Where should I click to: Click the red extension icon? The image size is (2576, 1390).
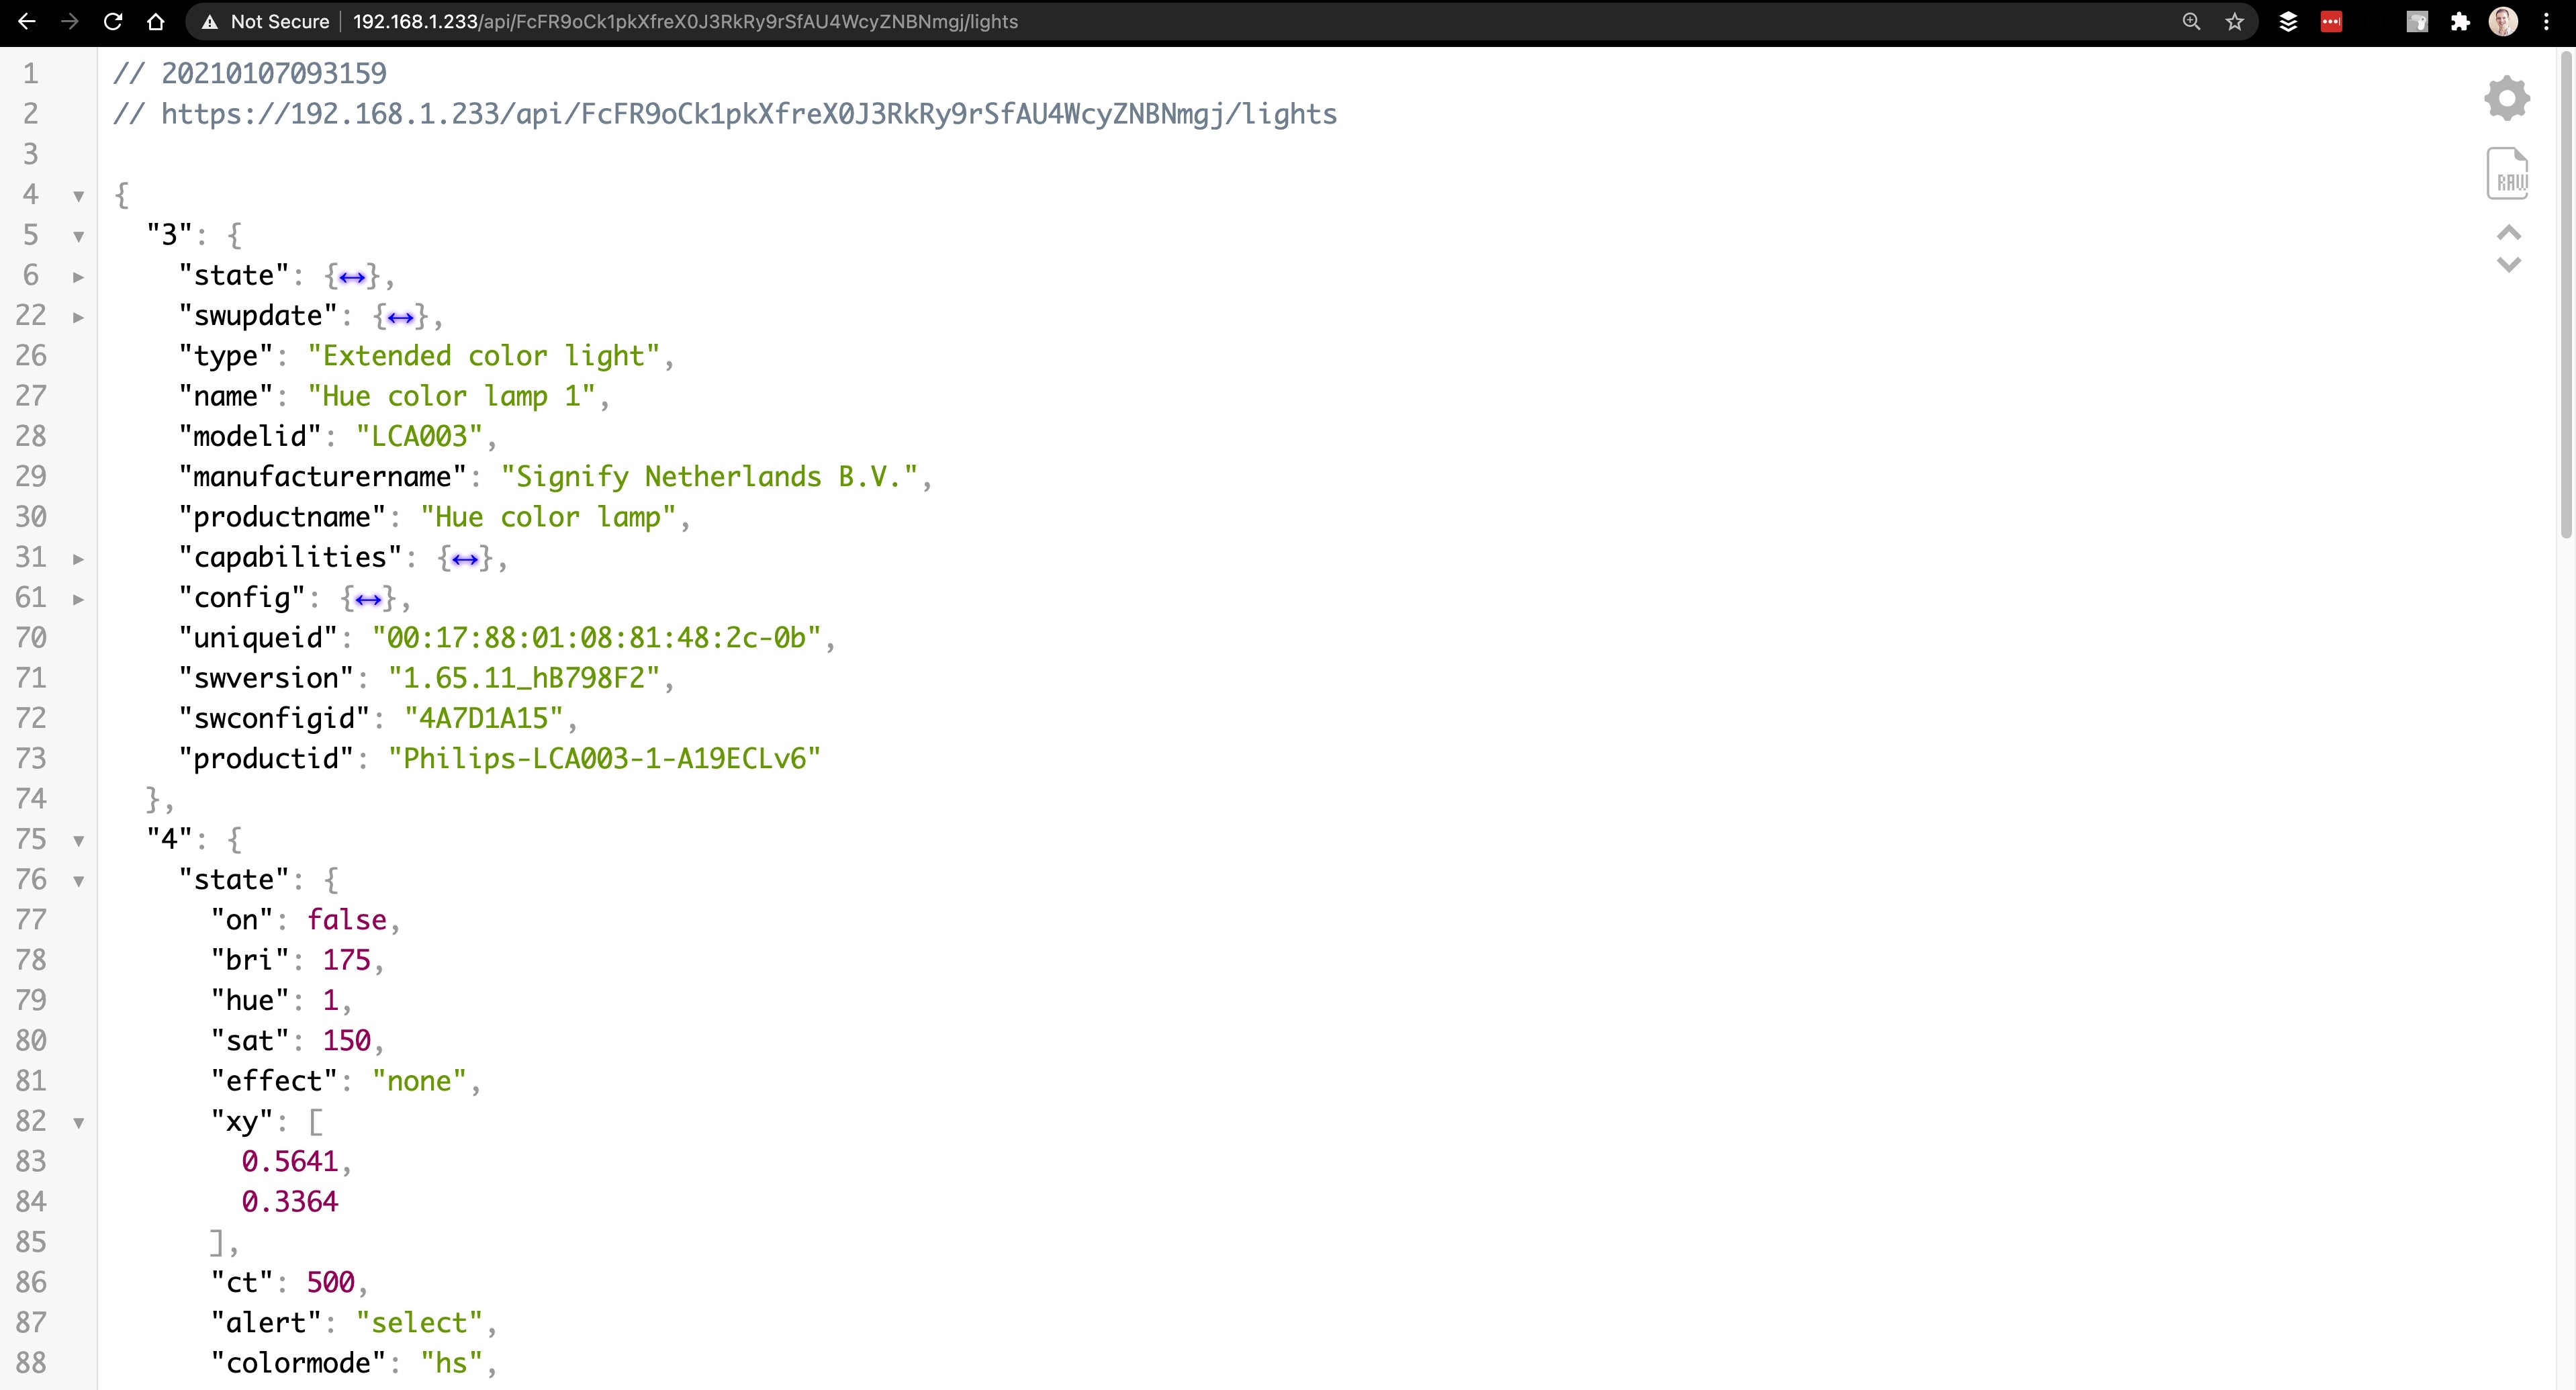click(2331, 21)
